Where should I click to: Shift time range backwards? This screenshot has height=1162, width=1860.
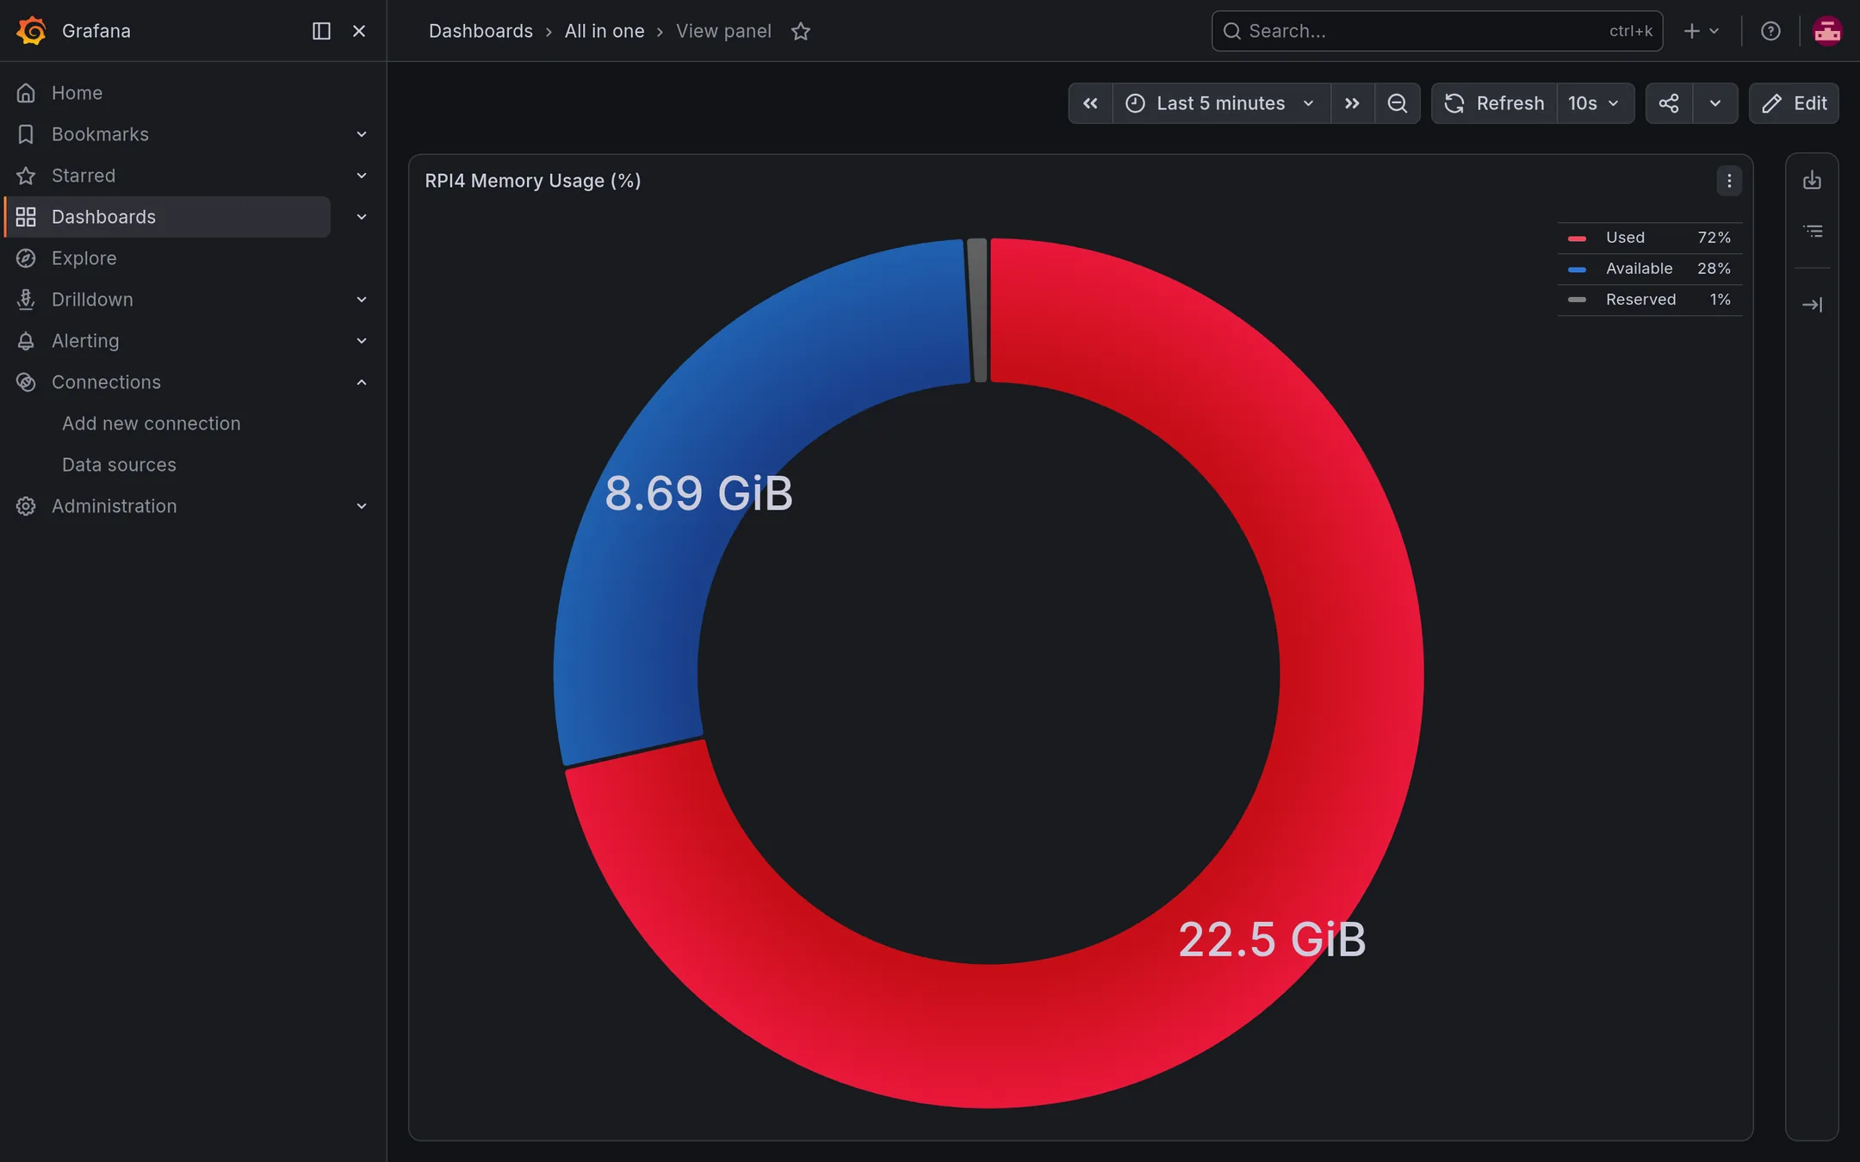(1090, 103)
